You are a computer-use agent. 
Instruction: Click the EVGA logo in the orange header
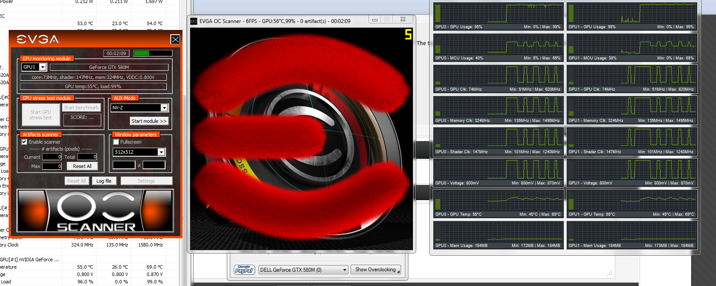click(38, 39)
